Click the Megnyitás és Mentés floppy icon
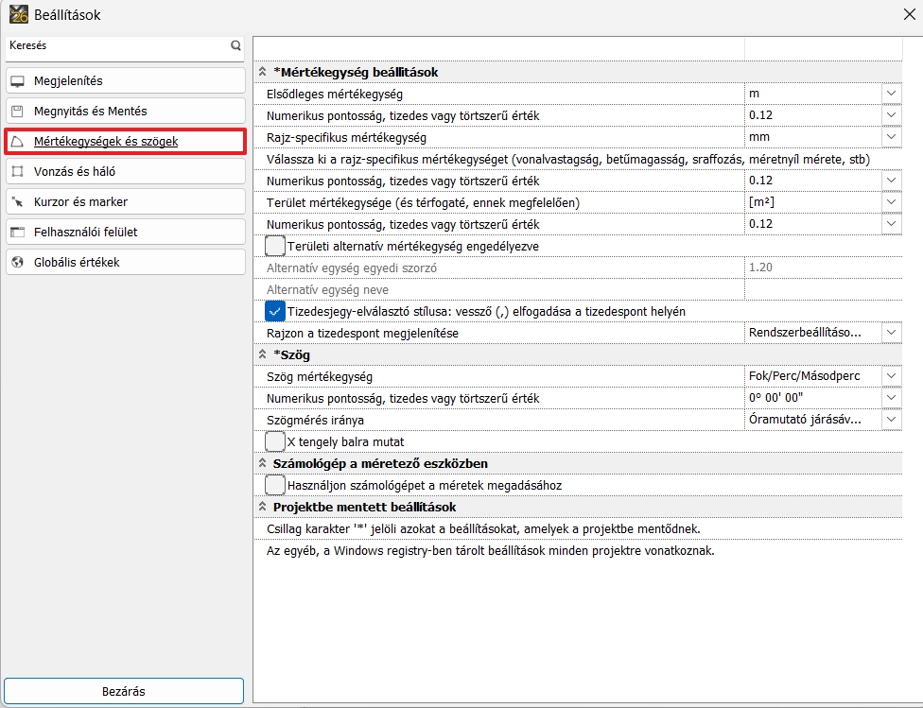The height and width of the screenshot is (708, 923). [17, 112]
